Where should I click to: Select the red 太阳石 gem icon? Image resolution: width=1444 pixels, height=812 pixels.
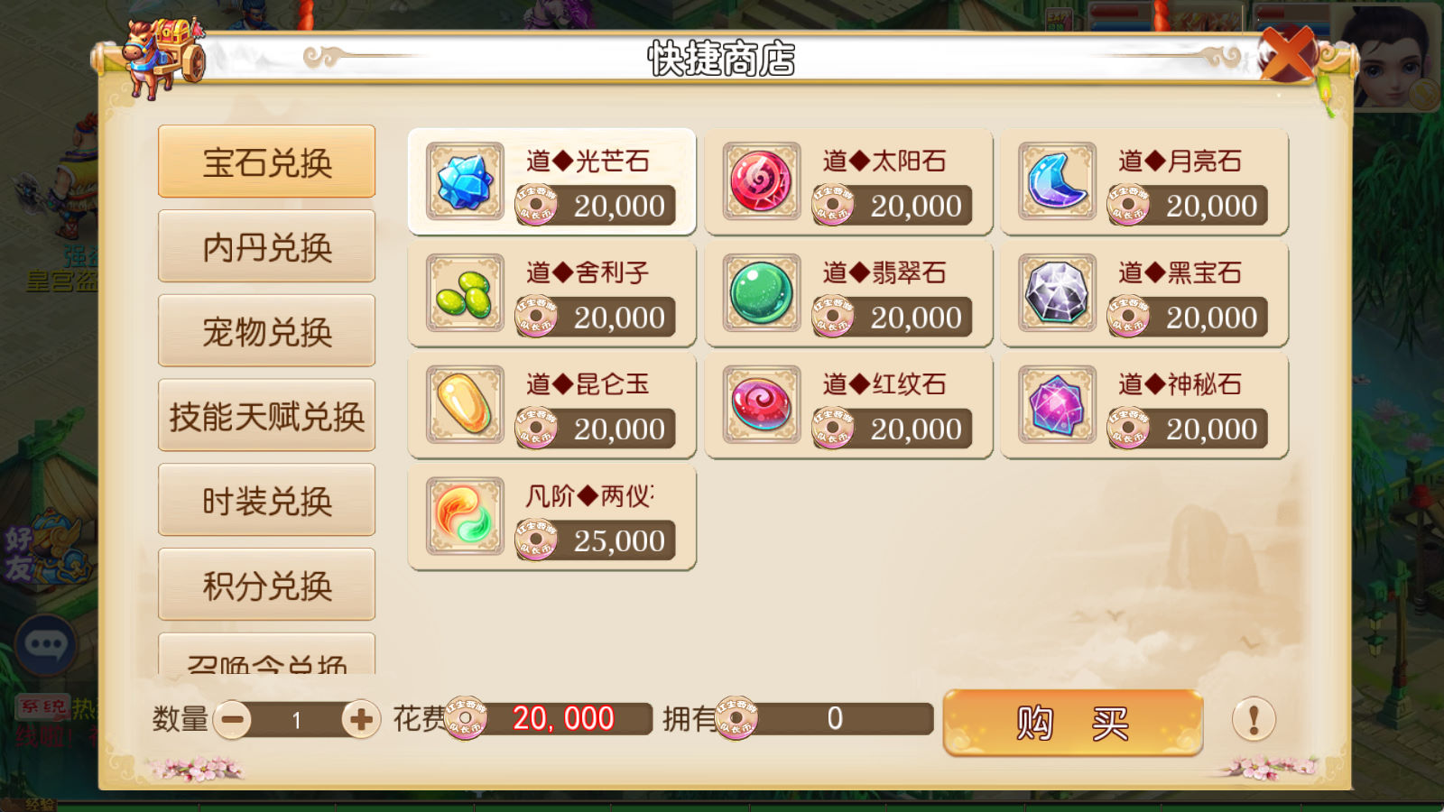point(761,181)
